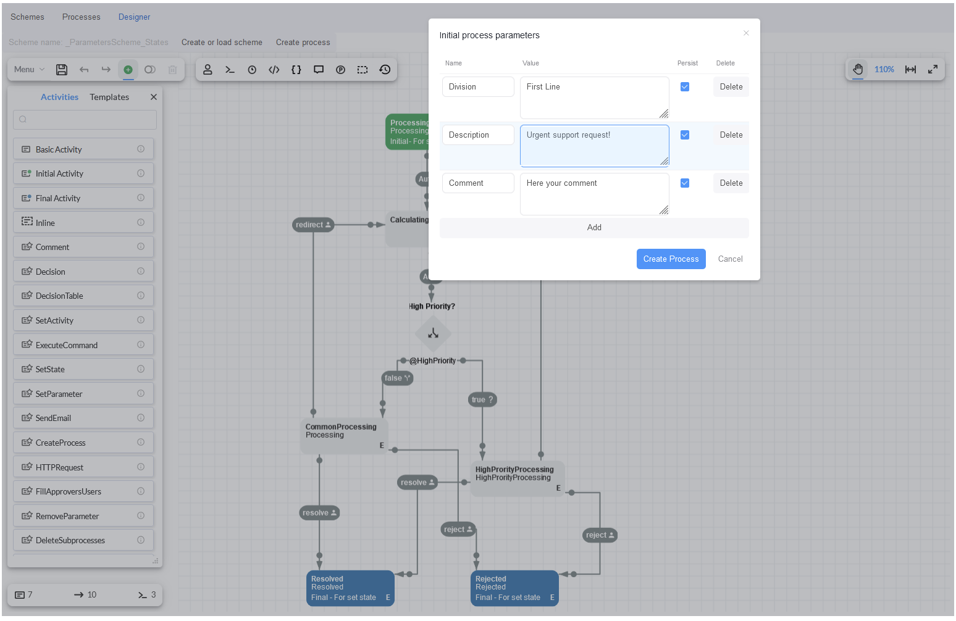Click the Create Process button
Viewport: 956px width, 621px height.
(x=671, y=259)
